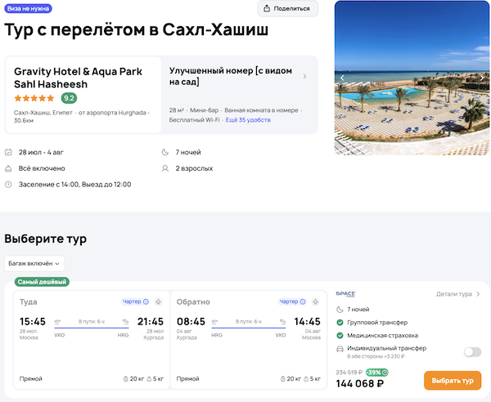Open the Детали тура link

click(x=457, y=294)
